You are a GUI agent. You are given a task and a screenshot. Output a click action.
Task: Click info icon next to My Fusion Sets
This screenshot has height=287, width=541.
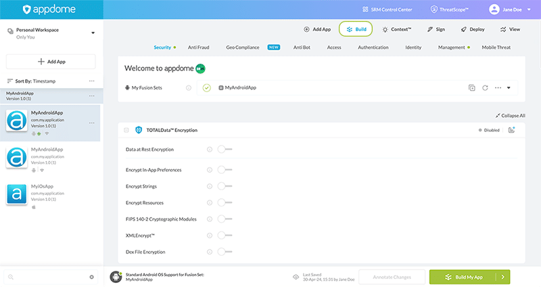[188, 88]
